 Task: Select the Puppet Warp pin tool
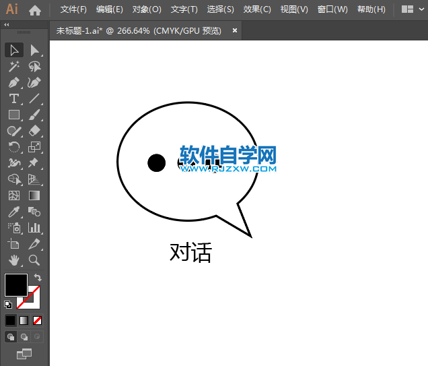34,163
